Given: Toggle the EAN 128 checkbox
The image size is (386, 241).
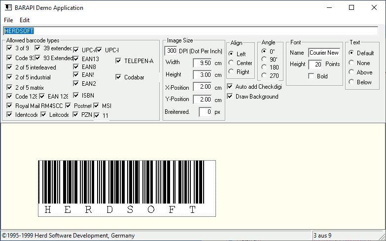Looking at the screenshot, I should point(42,96).
